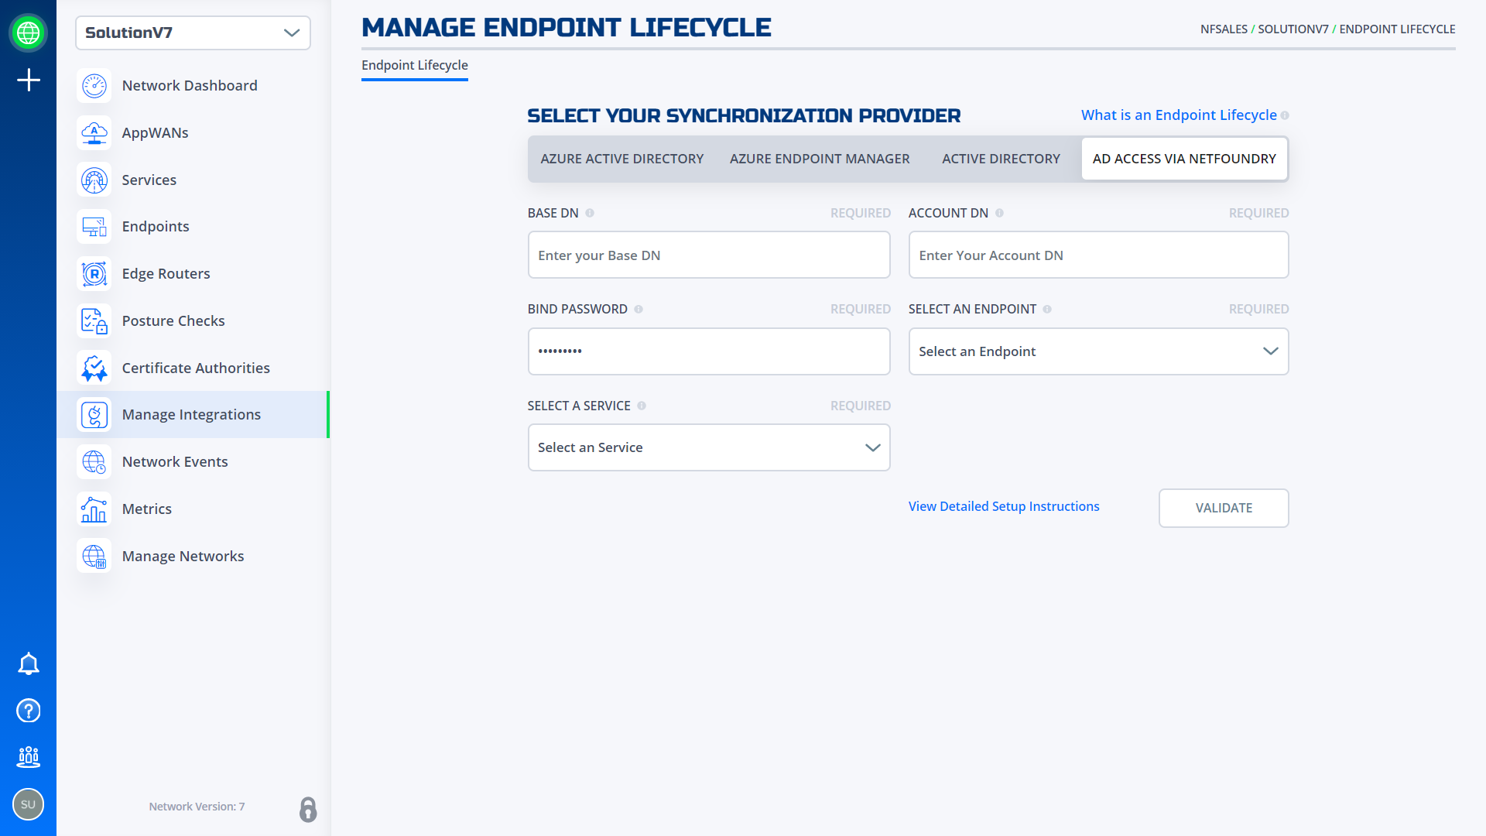Open AppWANs menu item
The width and height of the screenshot is (1486, 836).
(193, 133)
